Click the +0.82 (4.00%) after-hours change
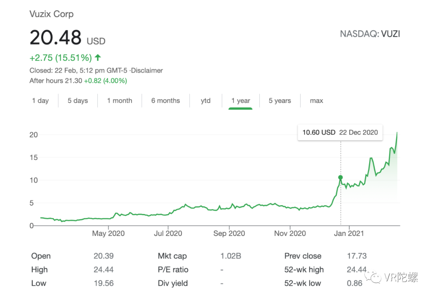 106,81
